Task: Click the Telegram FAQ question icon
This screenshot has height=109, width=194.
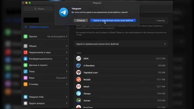Action: 25,97
